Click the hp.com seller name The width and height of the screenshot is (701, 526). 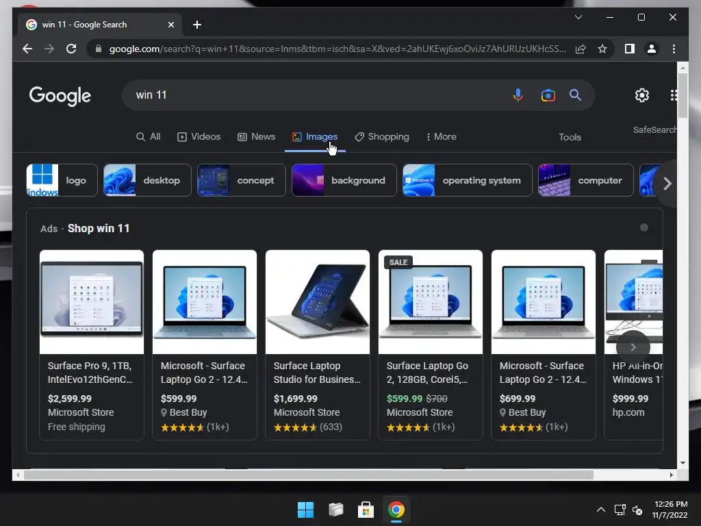pyautogui.click(x=628, y=412)
